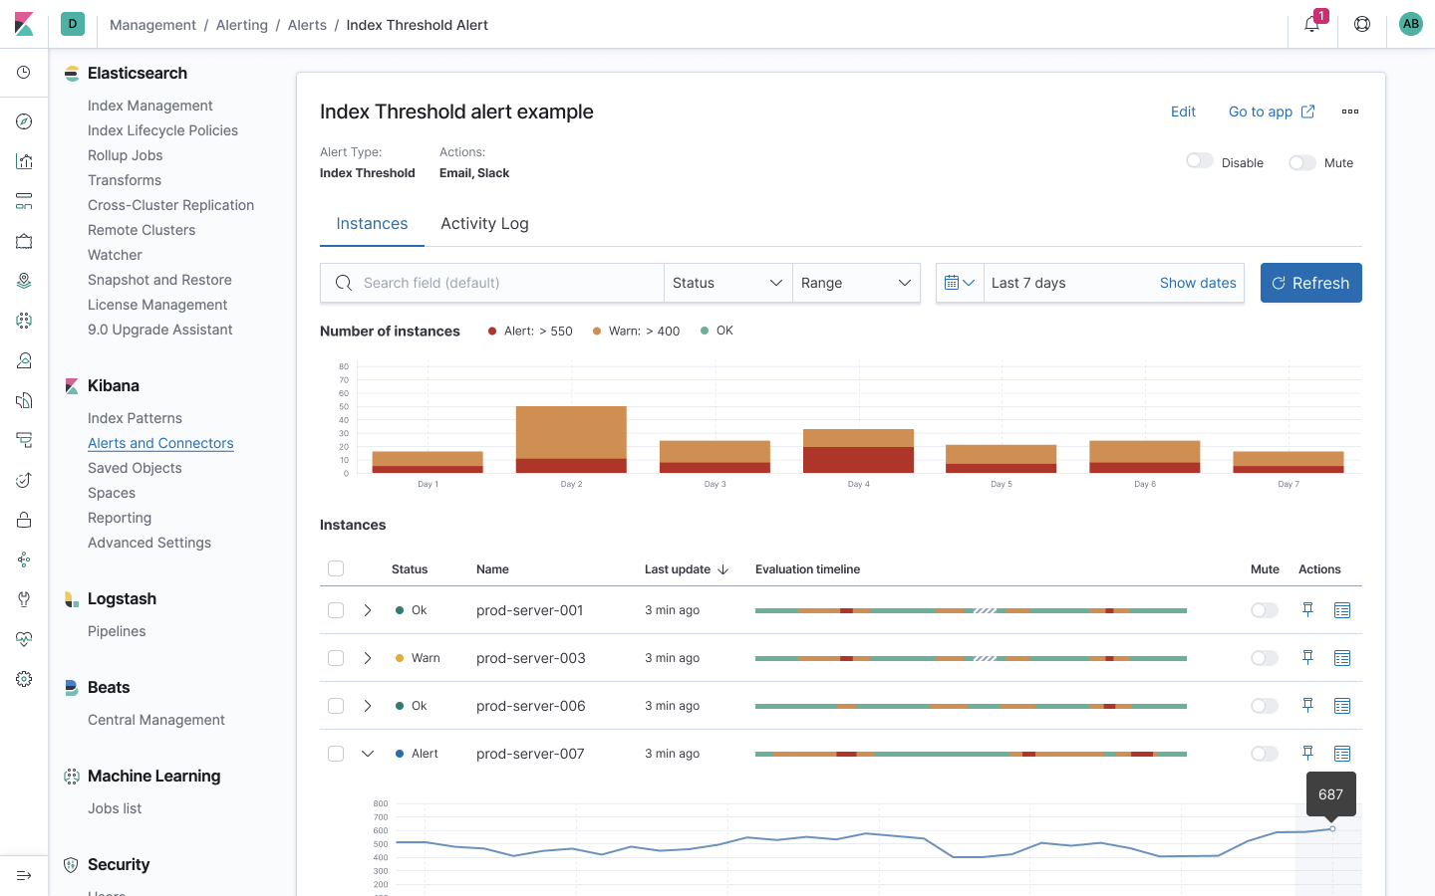Switch to the Instances tab

tap(372, 224)
